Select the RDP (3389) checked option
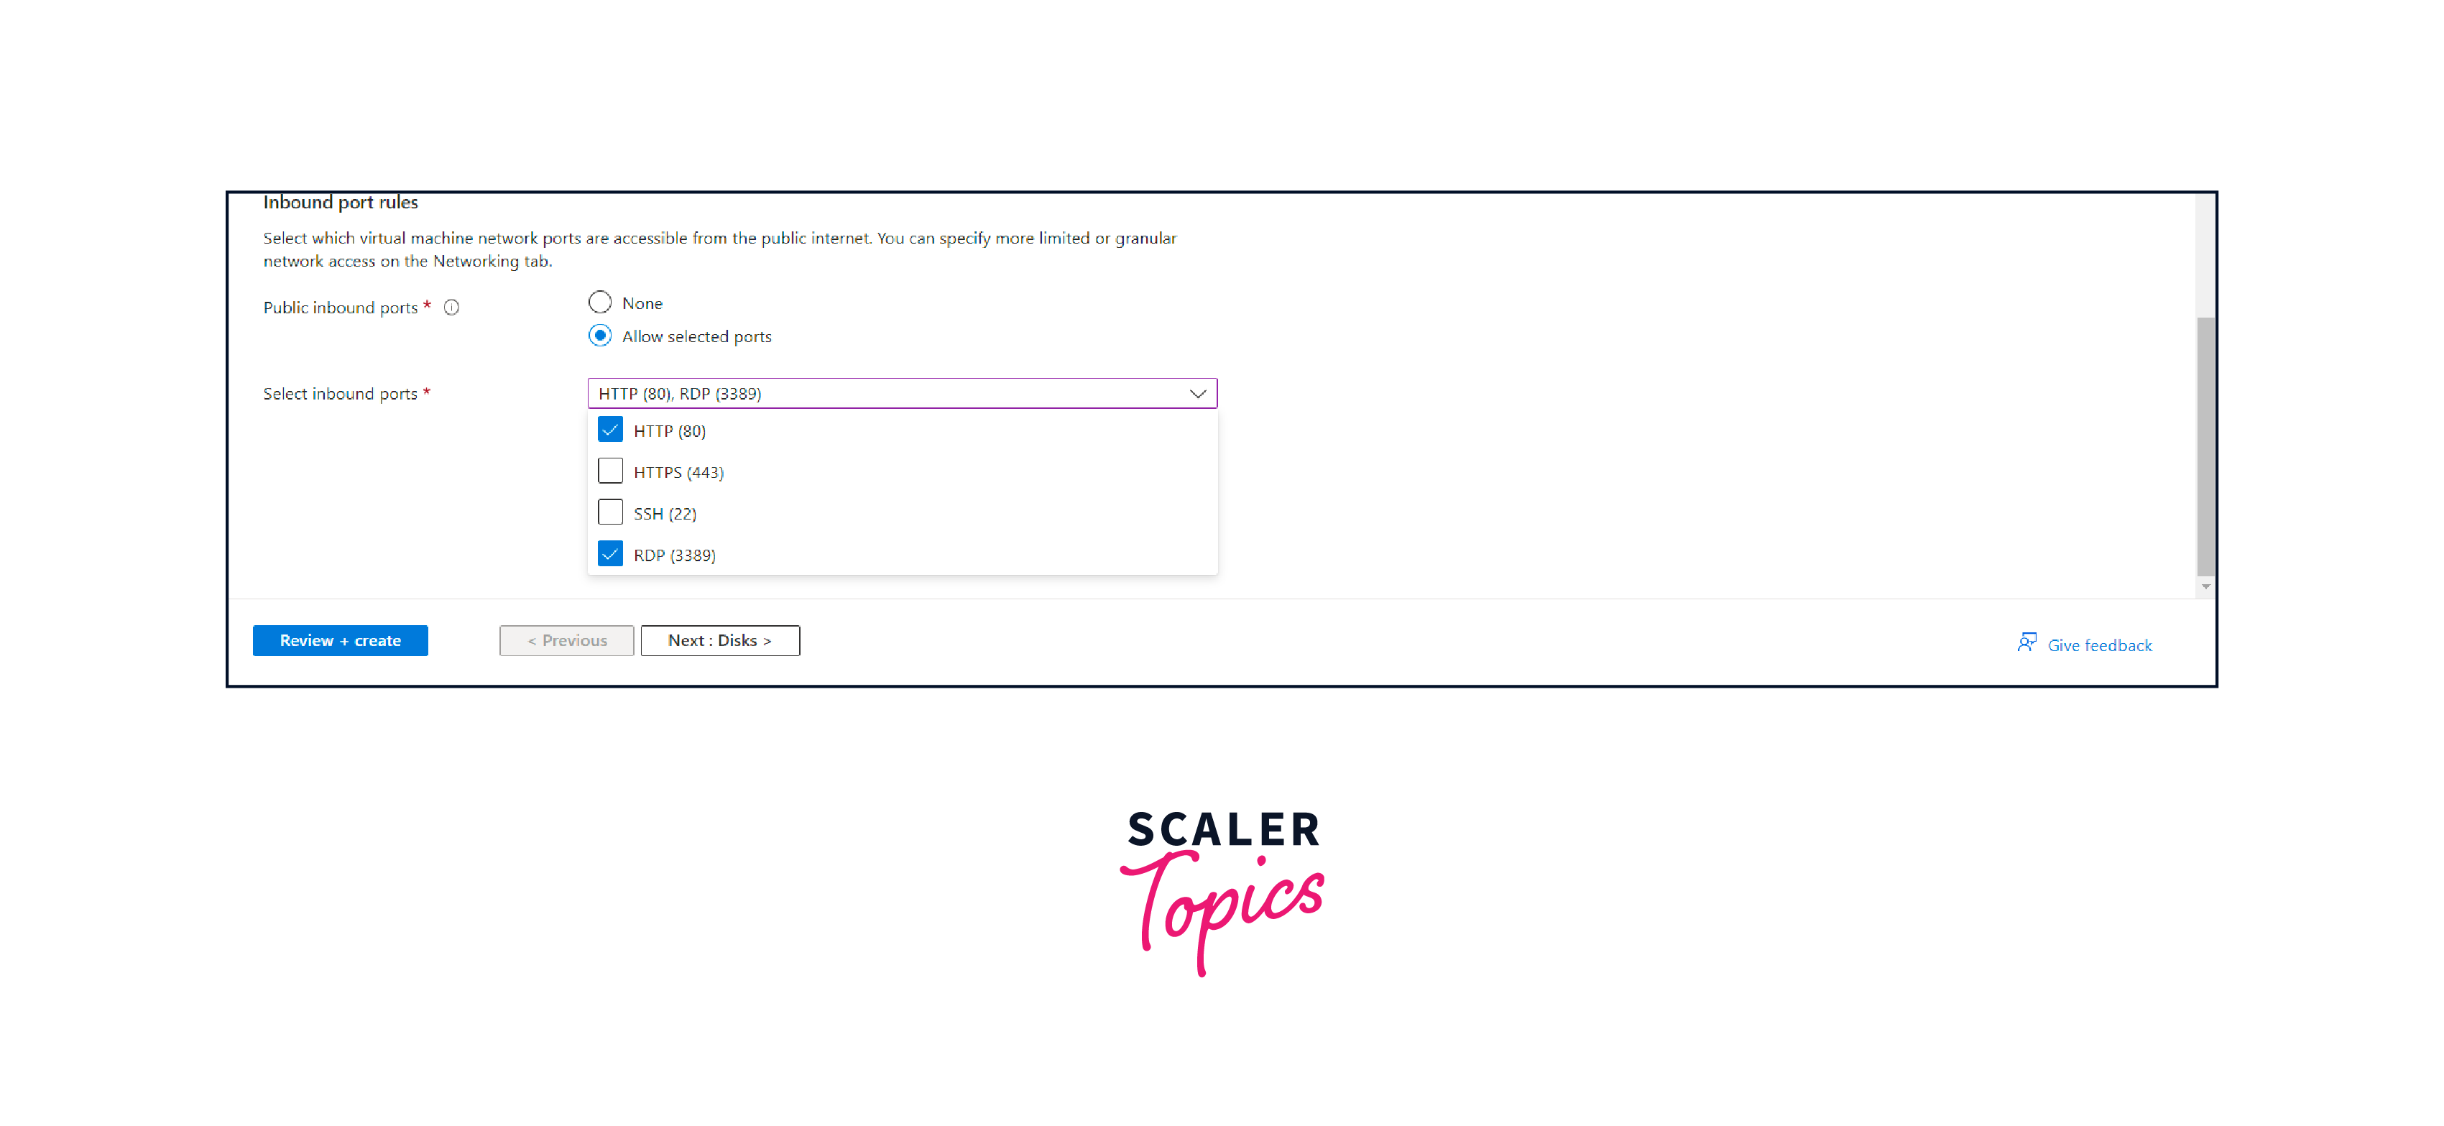This screenshot has width=2444, height=1126. (x=609, y=552)
